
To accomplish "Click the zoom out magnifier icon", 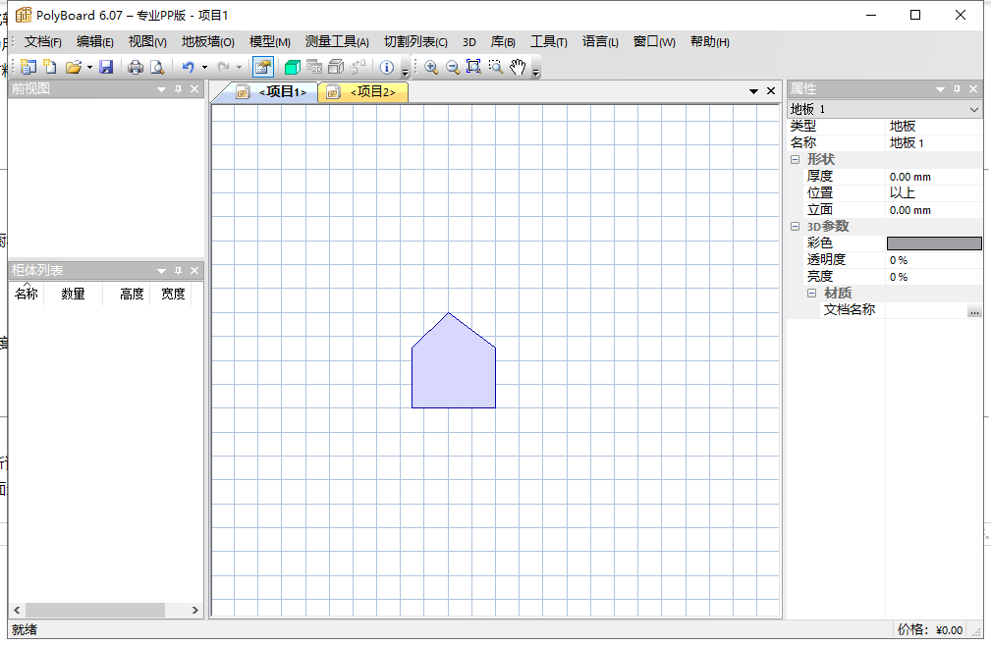I will pyautogui.click(x=453, y=67).
